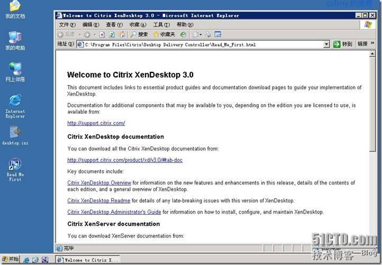Open the Edit (编辑) menu

click(91, 25)
